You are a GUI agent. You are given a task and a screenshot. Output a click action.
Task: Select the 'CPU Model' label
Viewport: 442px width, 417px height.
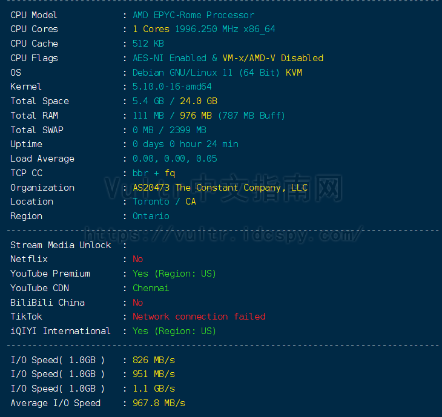[x=34, y=15]
